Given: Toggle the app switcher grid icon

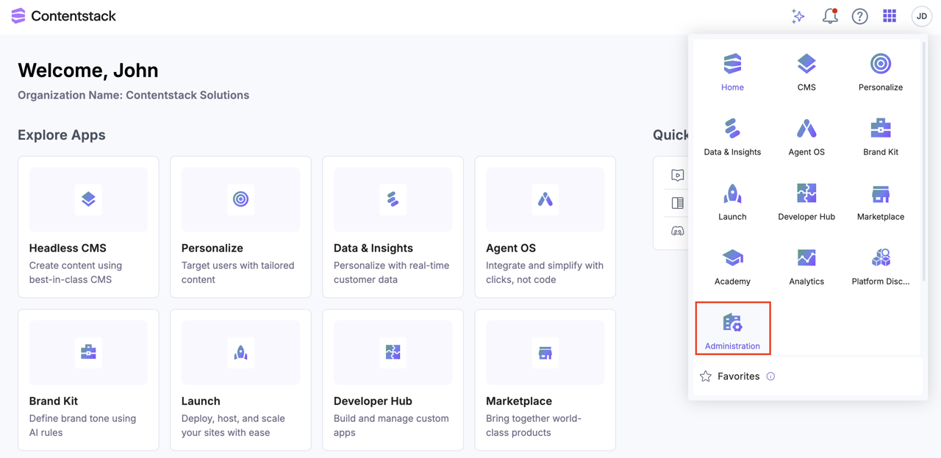Looking at the screenshot, I should click(890, 16).
